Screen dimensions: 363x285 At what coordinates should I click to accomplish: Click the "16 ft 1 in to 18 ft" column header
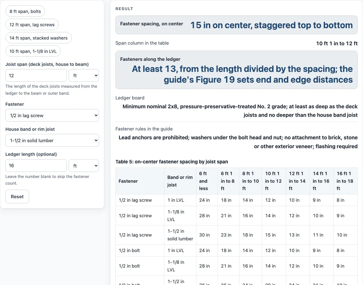(345, 181)
